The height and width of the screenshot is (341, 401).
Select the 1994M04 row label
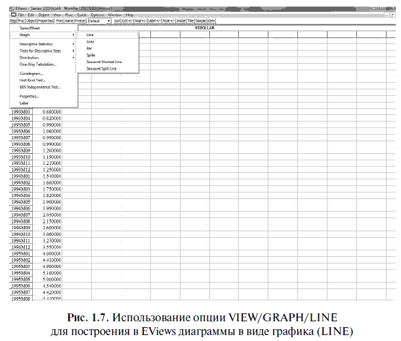click(21, 196)
